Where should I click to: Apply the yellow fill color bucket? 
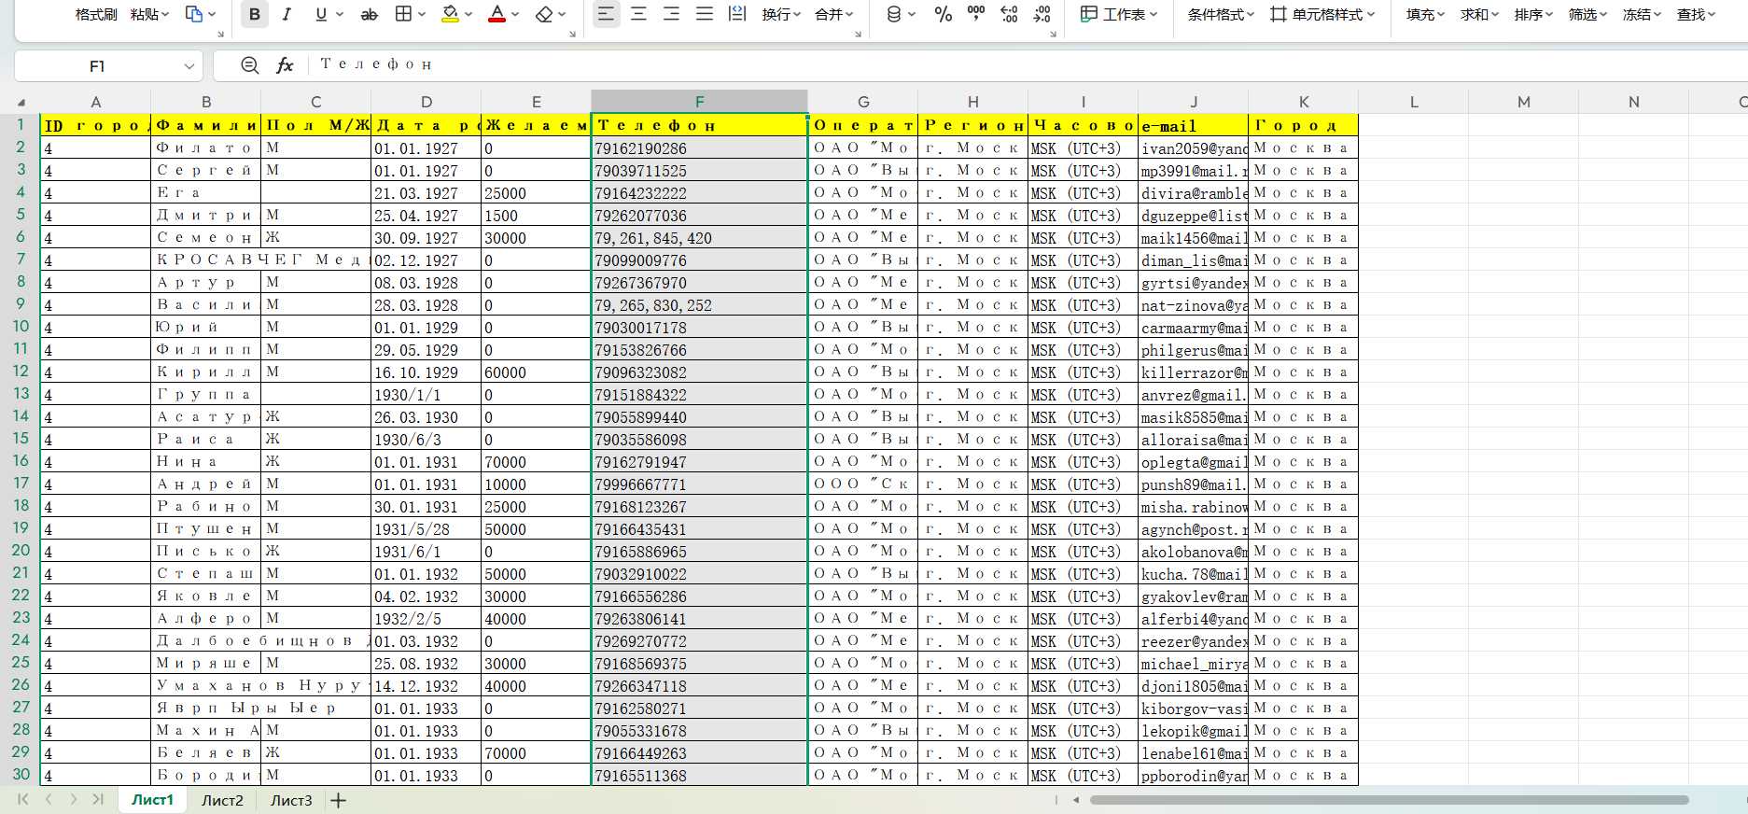pyautogui.click(x=450, y=14)
